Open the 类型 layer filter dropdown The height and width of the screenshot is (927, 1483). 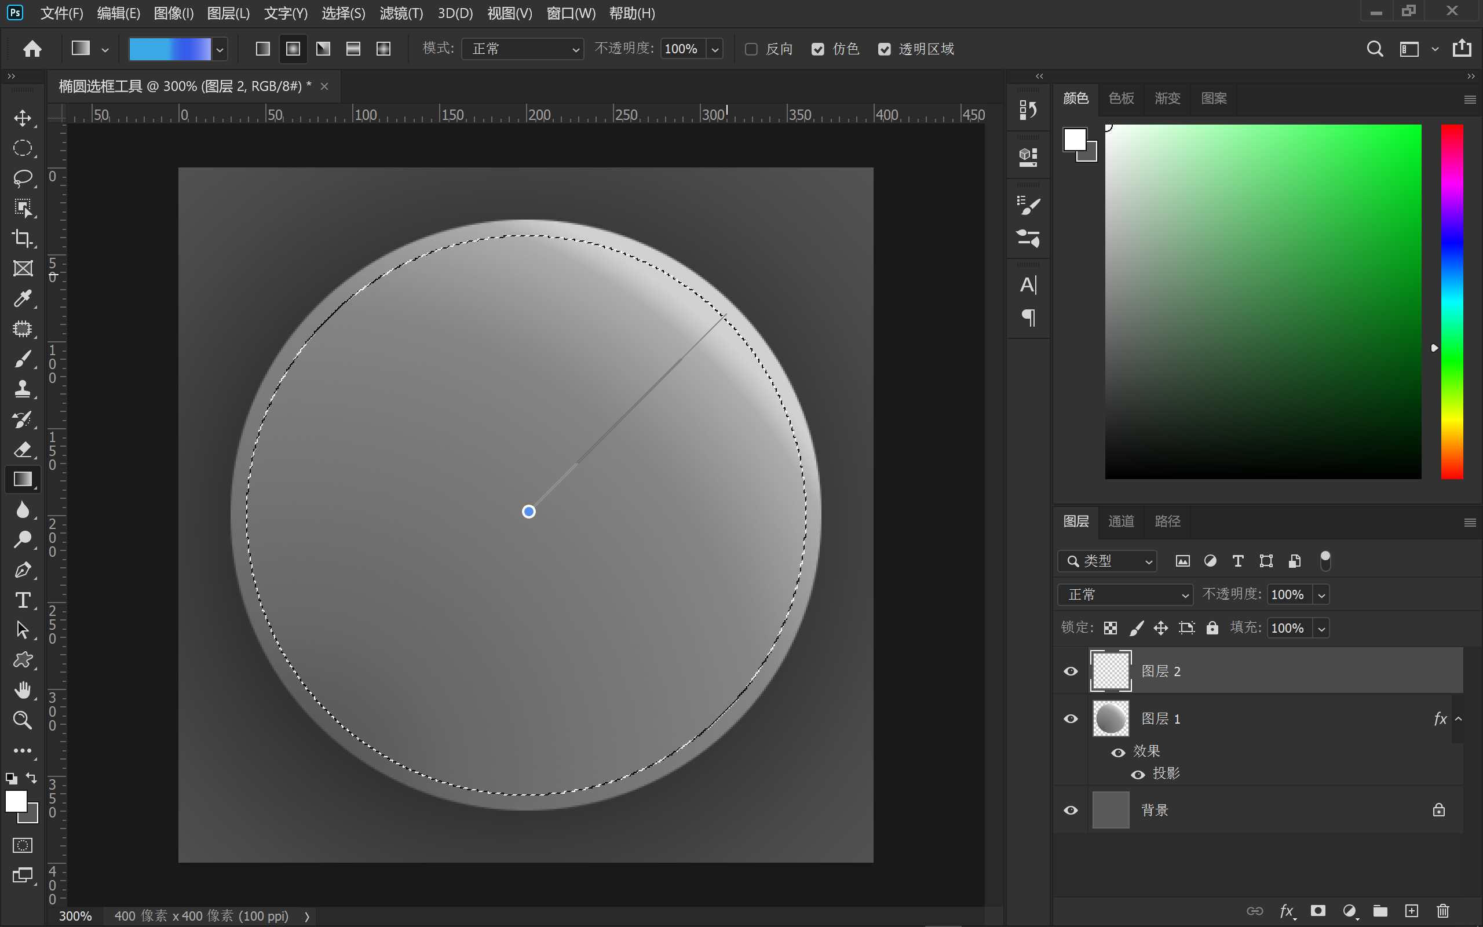(x=1108, y=561)
